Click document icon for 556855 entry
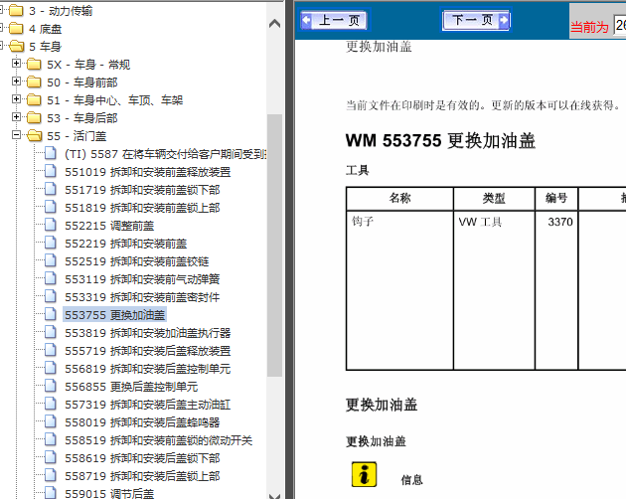 [x=51, y=386]
